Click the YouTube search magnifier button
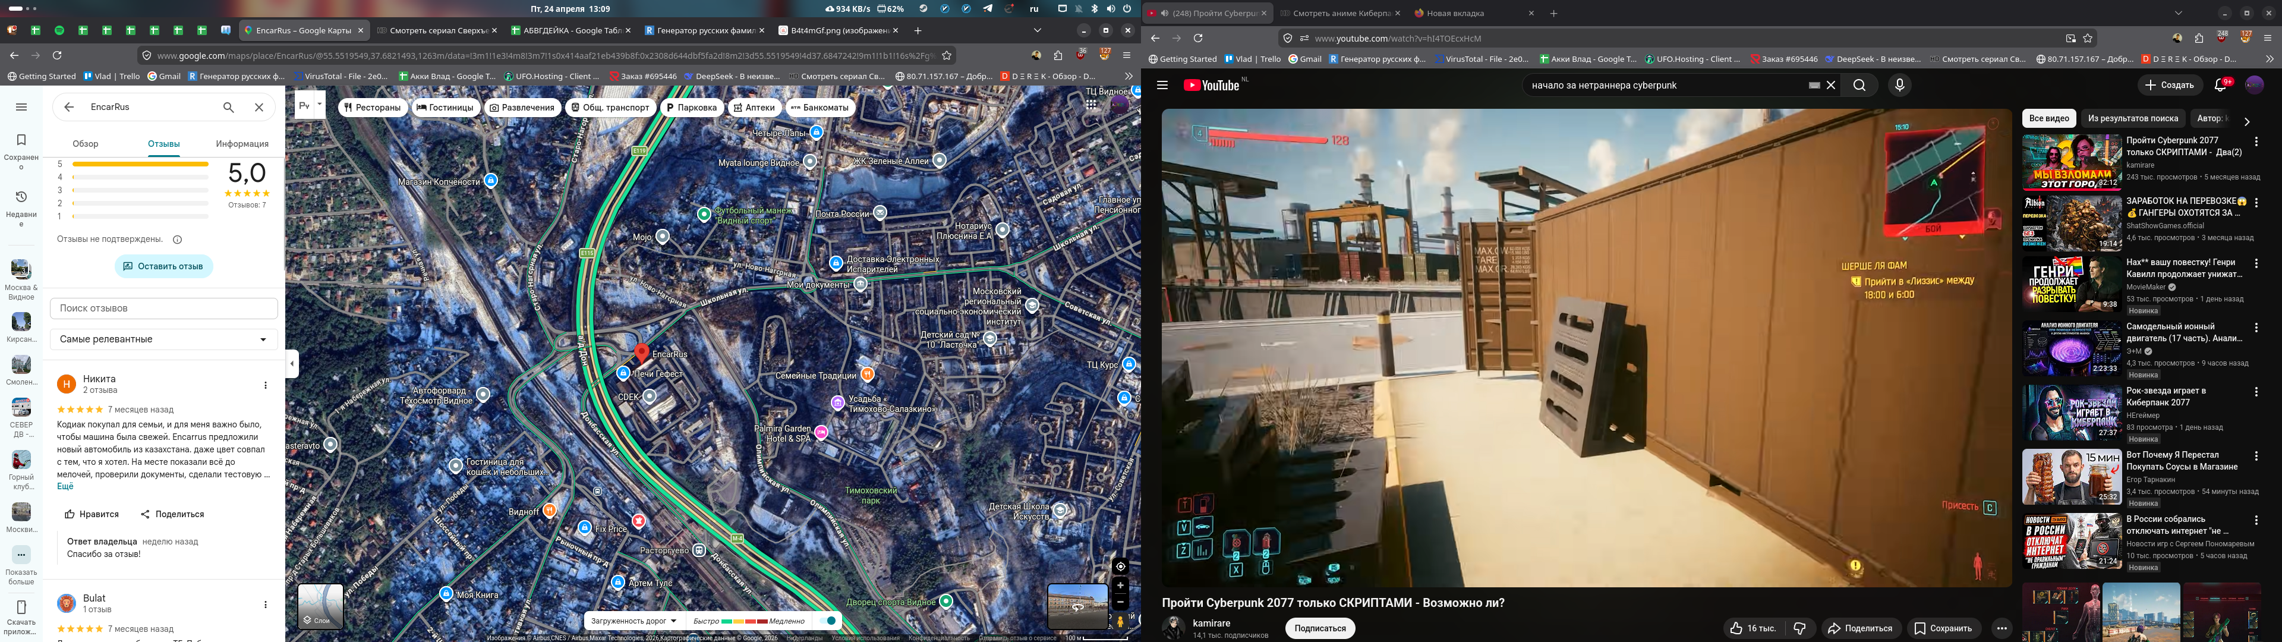2282x642 pixels. tap(1859, 85)
